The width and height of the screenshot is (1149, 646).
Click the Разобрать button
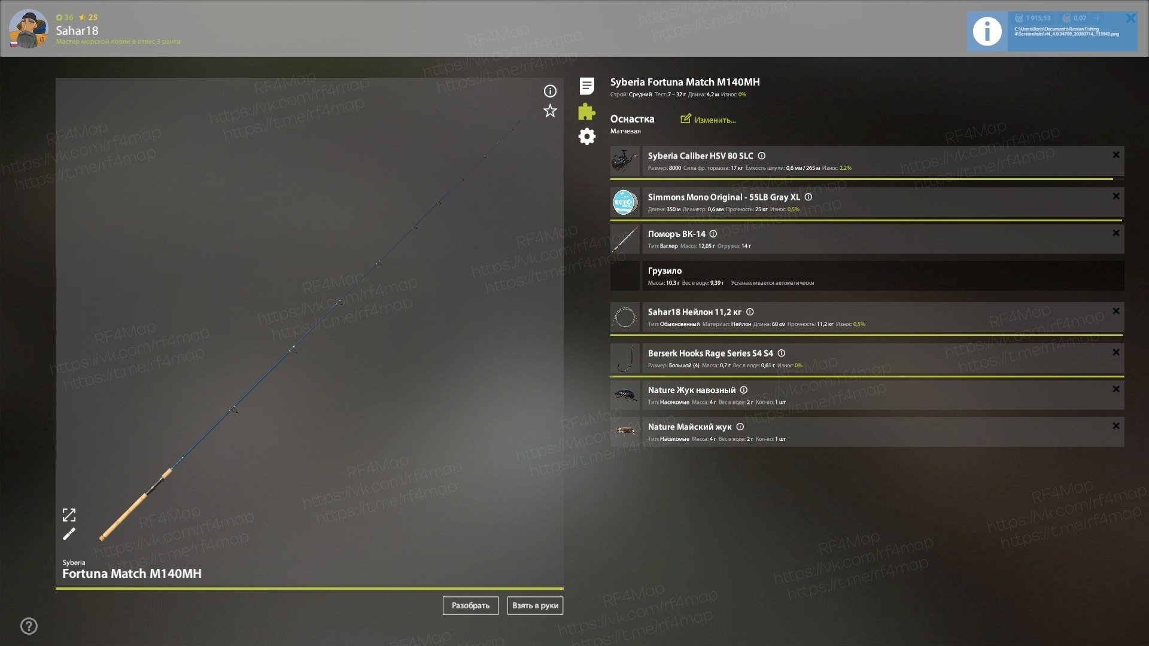470,605
